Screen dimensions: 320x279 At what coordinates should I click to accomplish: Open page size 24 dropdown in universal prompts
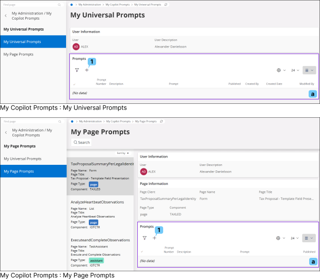click(295, 70)
